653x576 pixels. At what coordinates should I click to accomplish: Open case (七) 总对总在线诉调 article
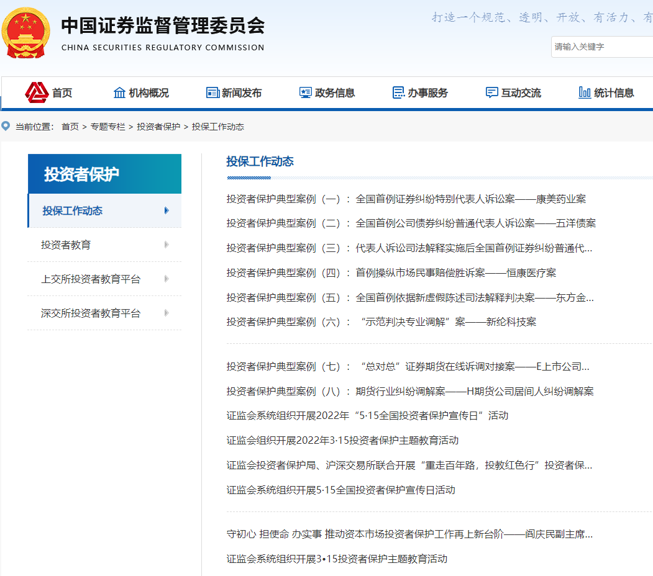[x=408, y=367]
